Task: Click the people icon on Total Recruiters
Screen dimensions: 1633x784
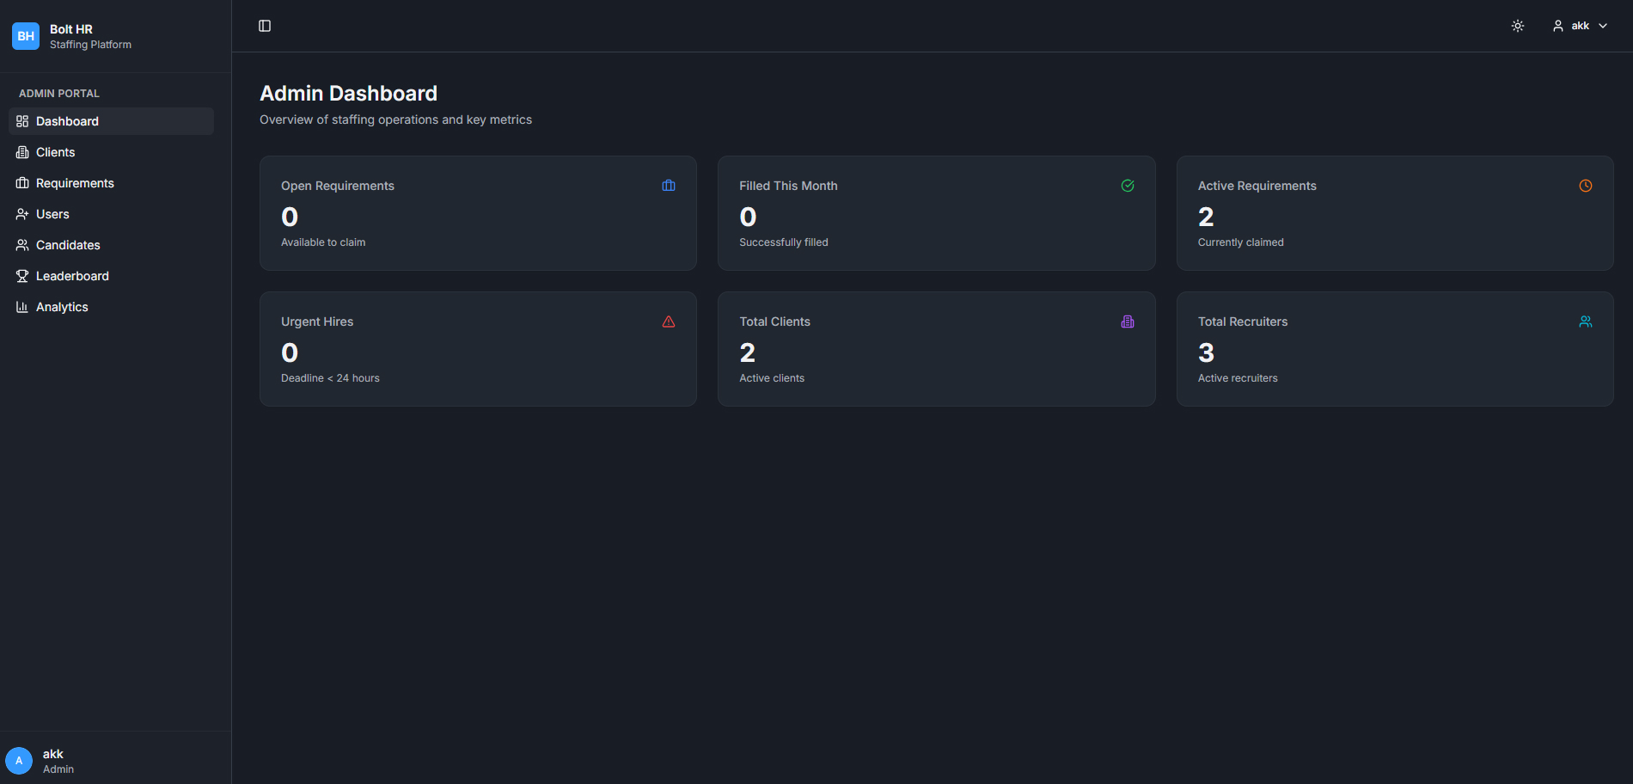Action: click(x=1586, y=322)
